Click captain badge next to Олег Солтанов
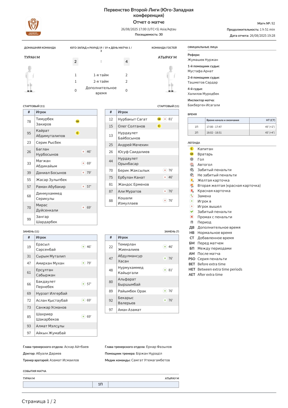The image size is (288, 408). click(159, 126)
